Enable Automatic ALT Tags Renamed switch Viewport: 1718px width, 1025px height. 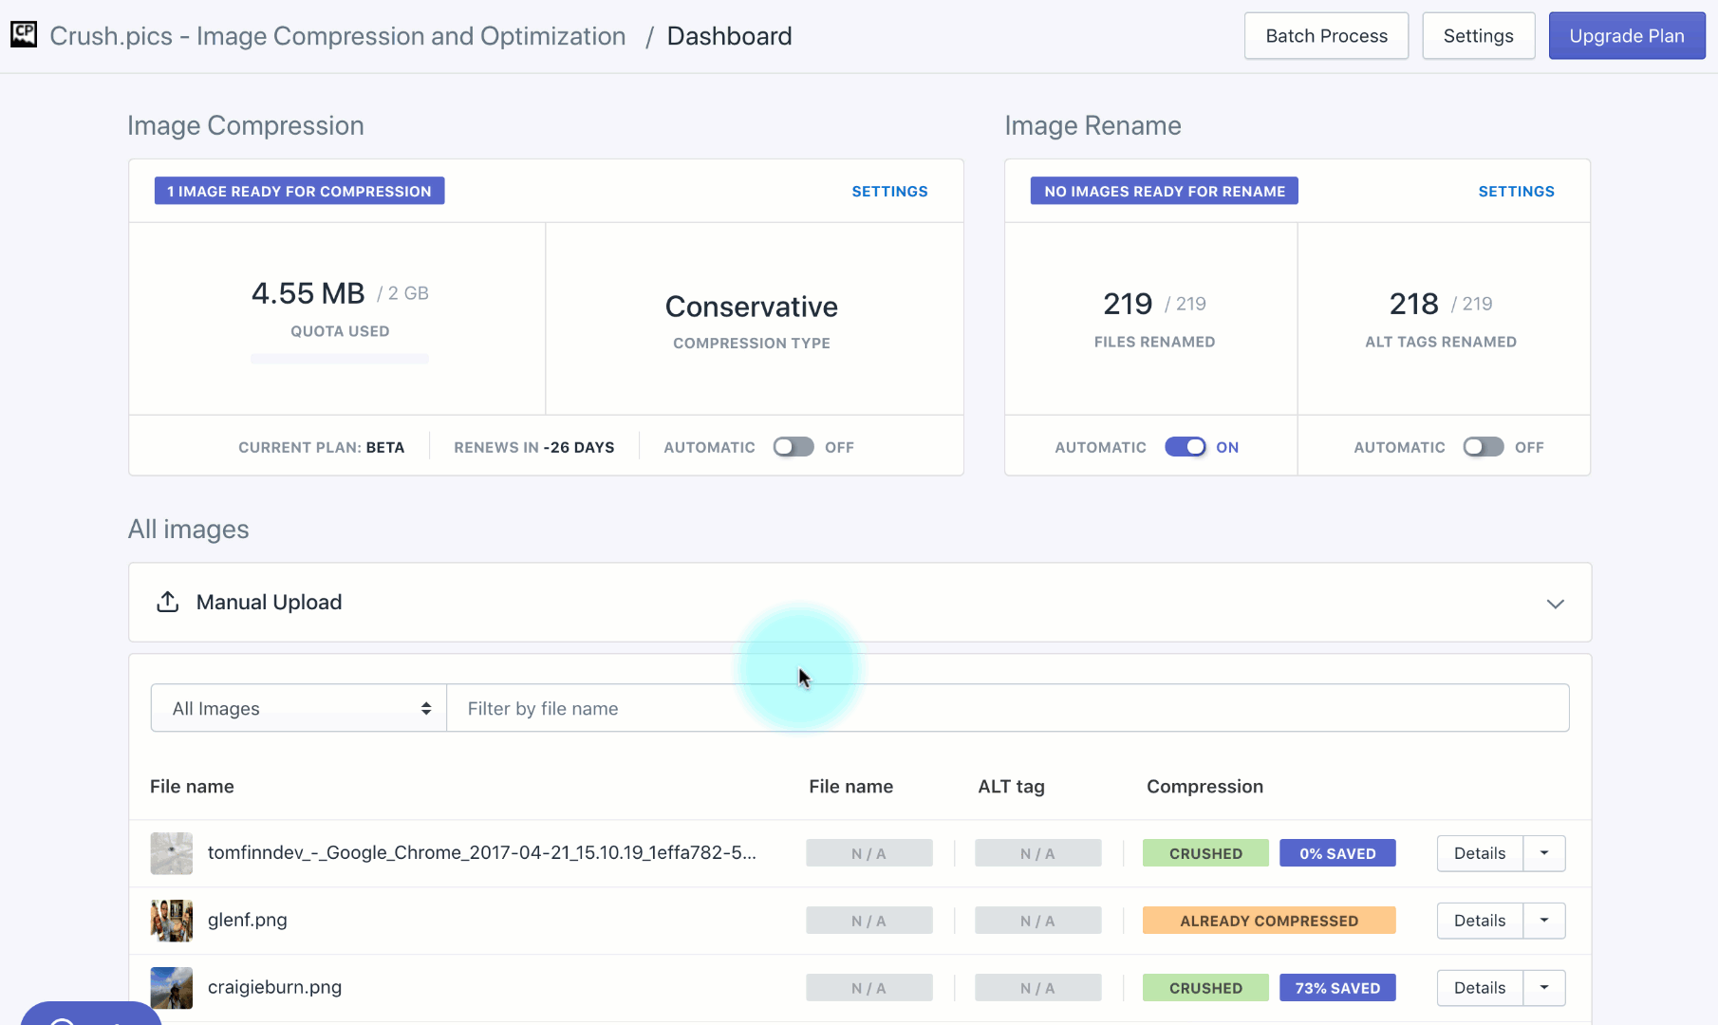[1483, 447]
